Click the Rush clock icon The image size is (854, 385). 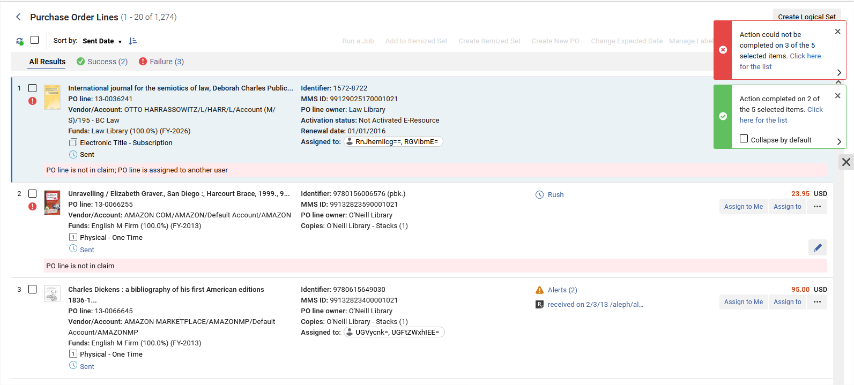[539, 195]
